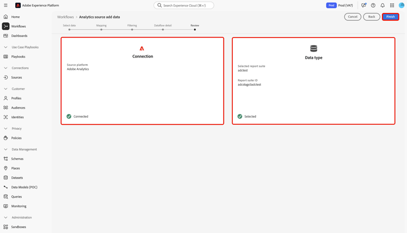
Task: Collapse the Customer section
Action: point(6,89)
